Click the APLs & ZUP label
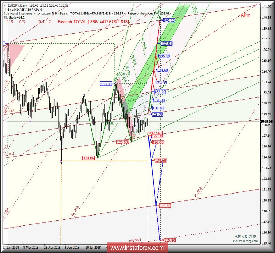275x253 pixels. [245, 236]
